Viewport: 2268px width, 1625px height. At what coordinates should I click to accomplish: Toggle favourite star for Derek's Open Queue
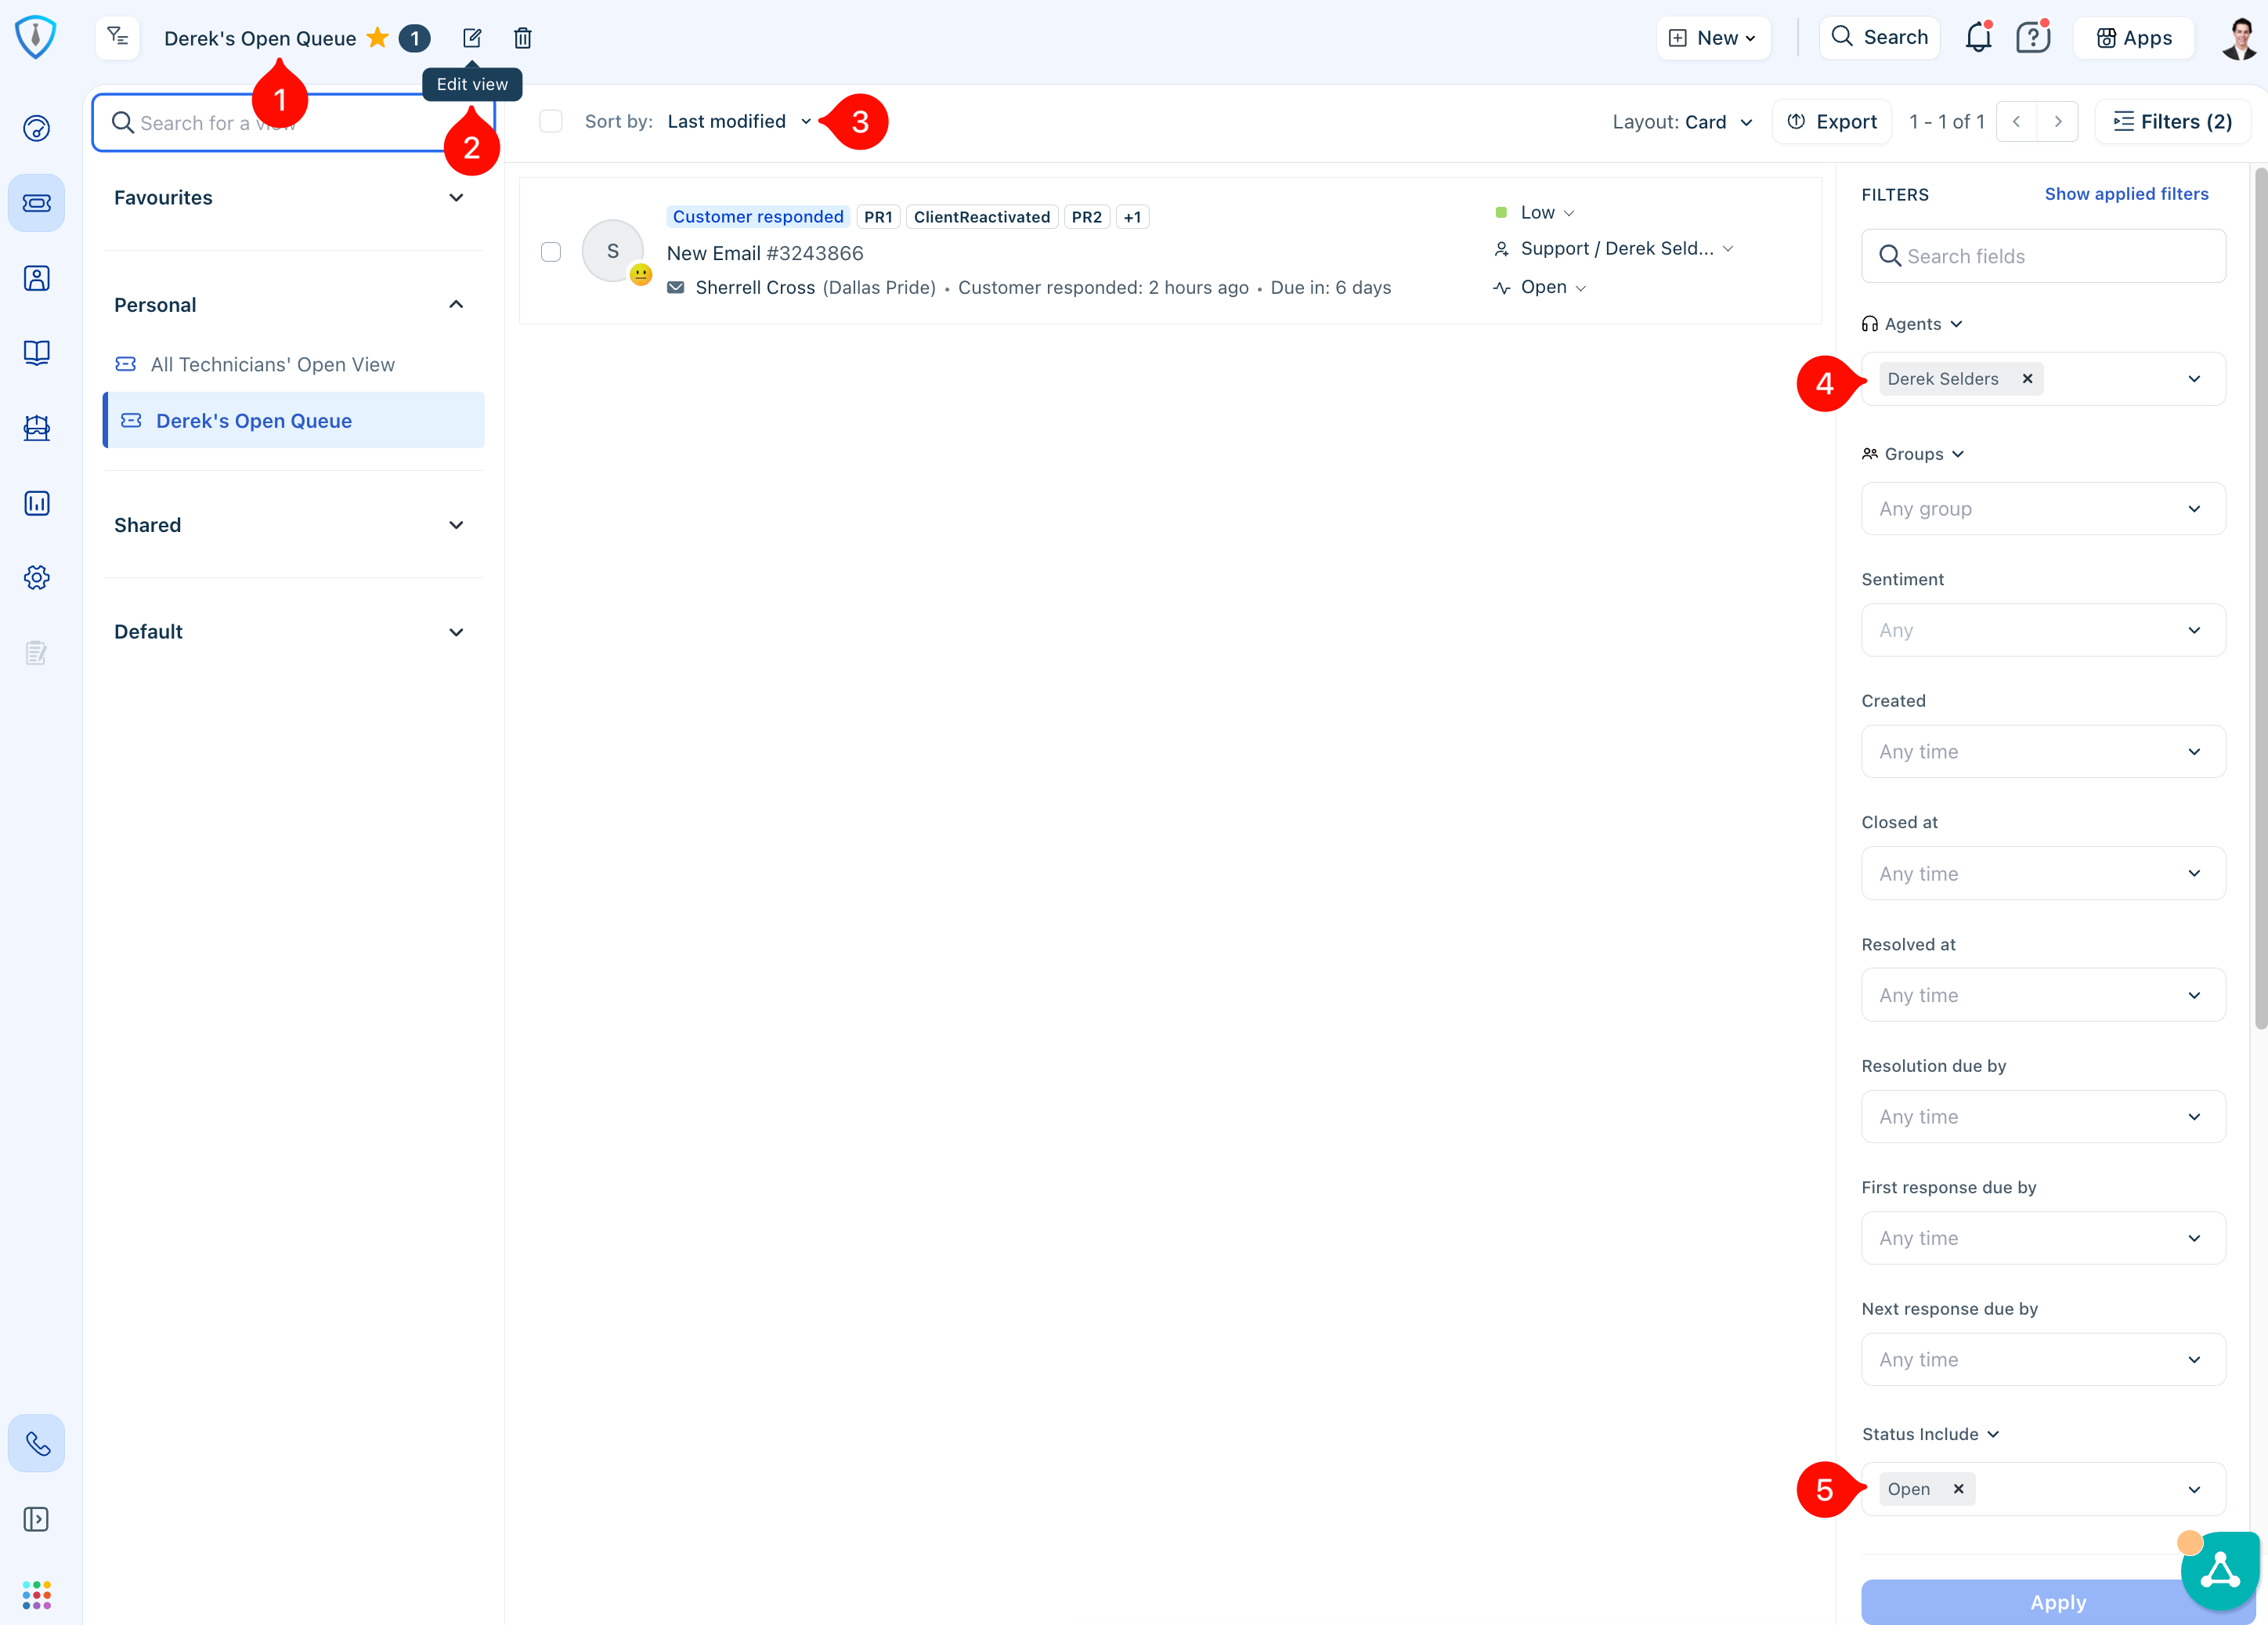pos(377,38)
